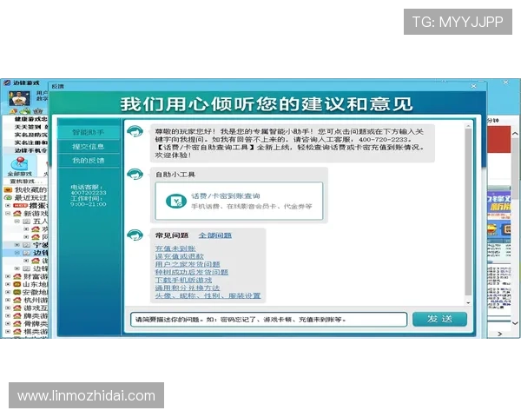Open the 通用积分兑换方法 link
521x417 pixels.
(x=188, y=288)
